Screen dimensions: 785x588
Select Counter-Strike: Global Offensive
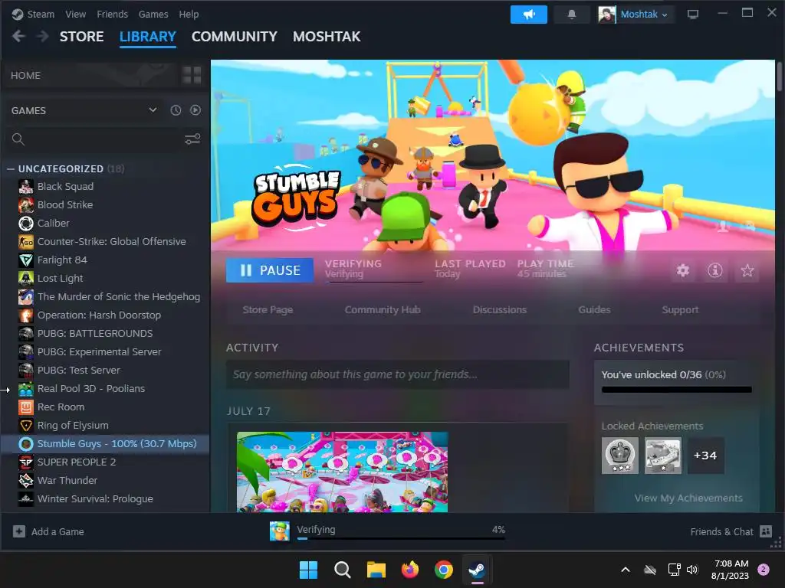click(112, 241)
